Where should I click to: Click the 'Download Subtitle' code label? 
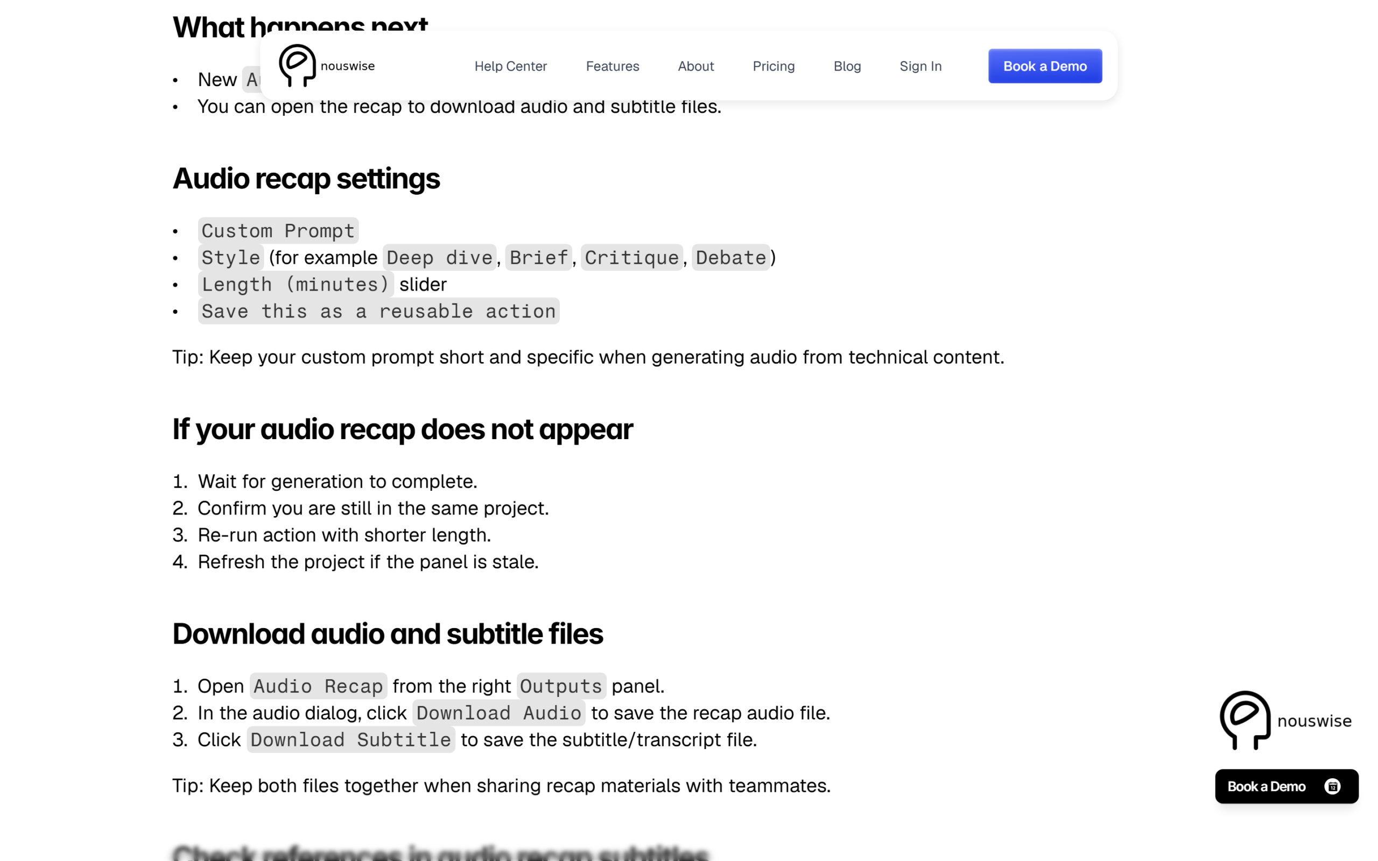coord(351,739)
